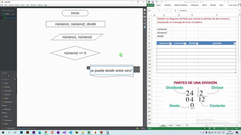Switch to the Hoja2 sheet tab

pyautogui.click(x=171, y=125)
